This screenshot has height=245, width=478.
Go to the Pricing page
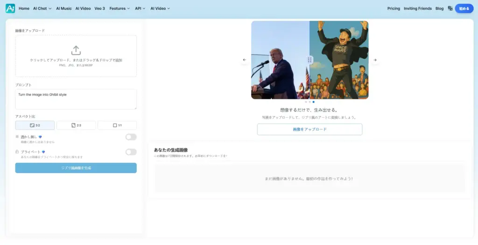394,8
